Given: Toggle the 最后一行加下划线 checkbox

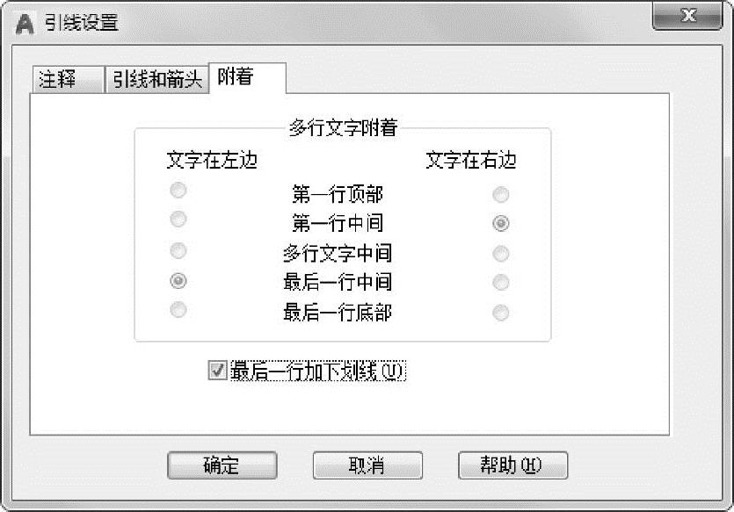Looking at the screenshot, I should click(217, 371).
